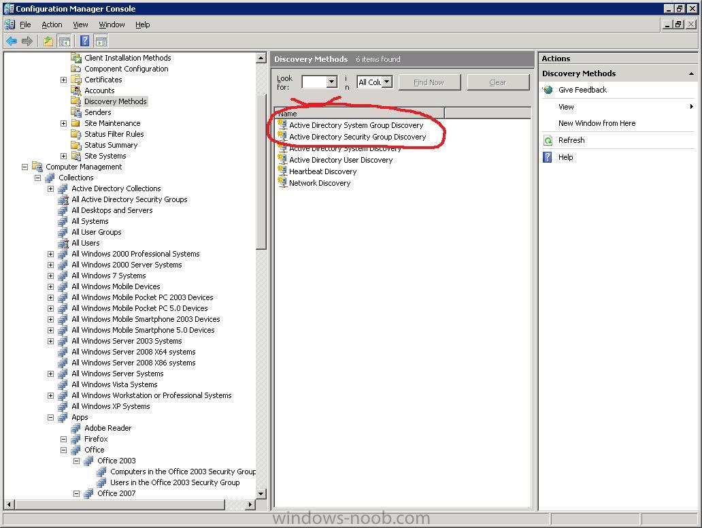Click the Find Now button

click(x=429, y=82)
